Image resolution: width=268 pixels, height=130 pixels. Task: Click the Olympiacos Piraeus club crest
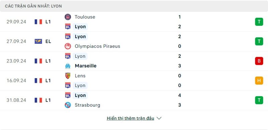click(x=68, y=46)
